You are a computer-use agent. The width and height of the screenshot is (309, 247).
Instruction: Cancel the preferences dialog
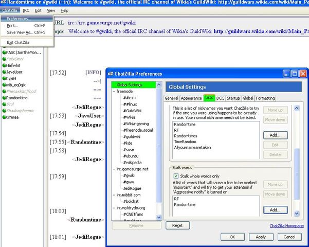point(289,237)
